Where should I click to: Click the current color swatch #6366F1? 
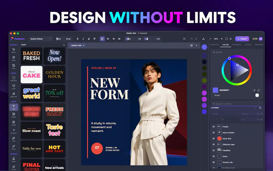tap(215, 90)
